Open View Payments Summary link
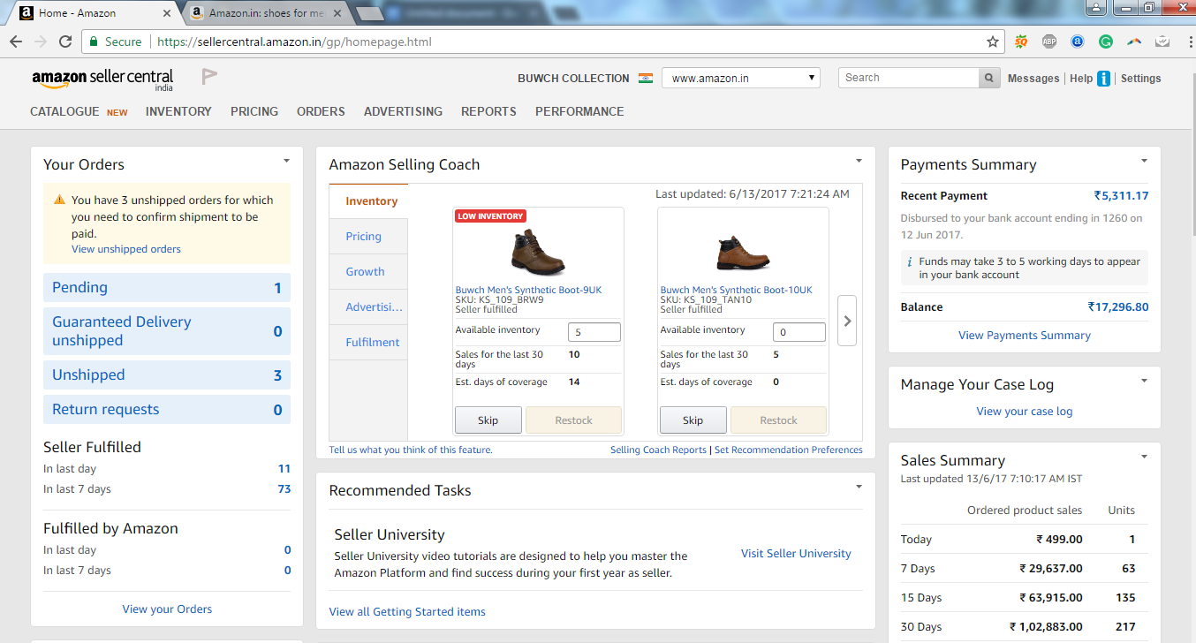This screenshot has width=1196, height=643. [1025, 336]
